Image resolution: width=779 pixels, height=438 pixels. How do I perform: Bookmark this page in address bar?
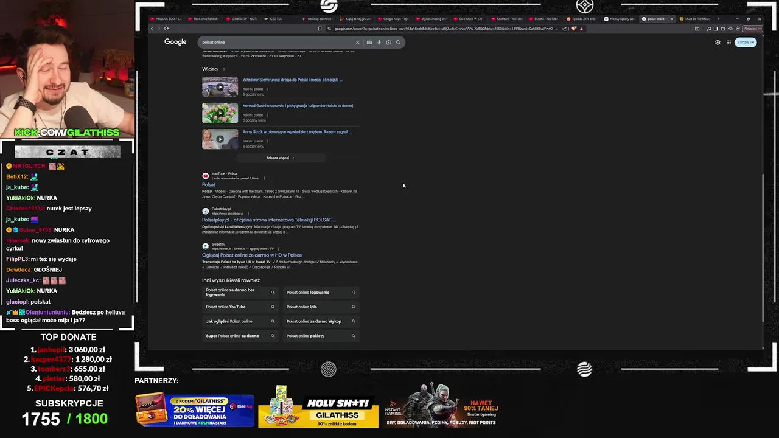tap(320, 29)
